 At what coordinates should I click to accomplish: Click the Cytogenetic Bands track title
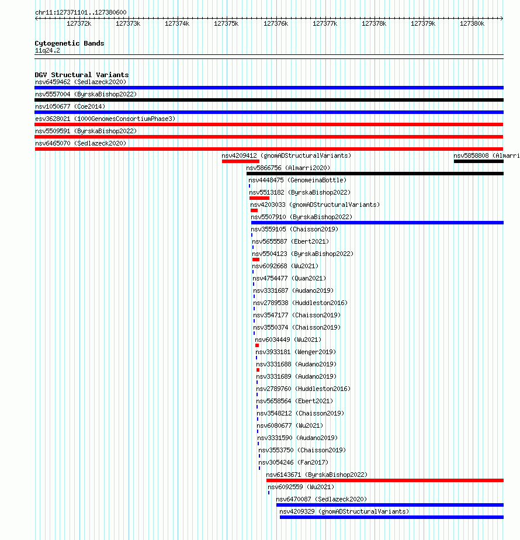point(69,43)
